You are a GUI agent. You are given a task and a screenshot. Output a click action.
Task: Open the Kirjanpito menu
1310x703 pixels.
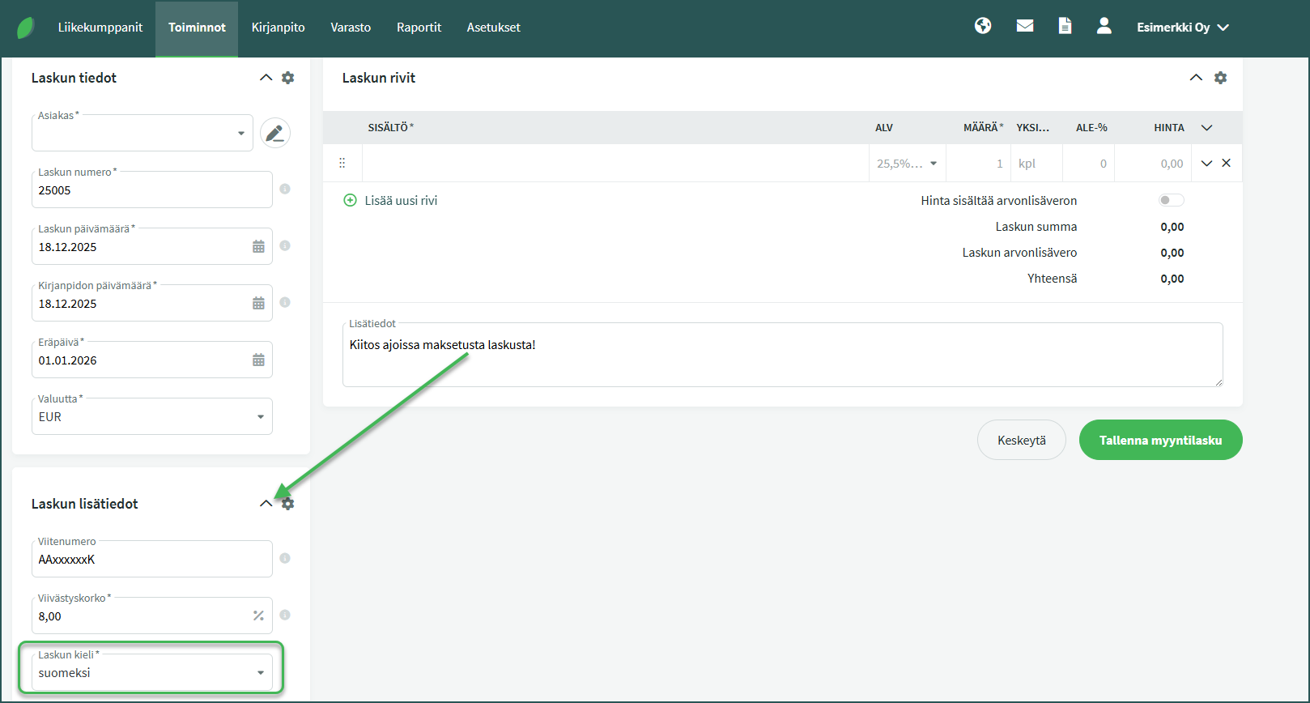(278, 28)
